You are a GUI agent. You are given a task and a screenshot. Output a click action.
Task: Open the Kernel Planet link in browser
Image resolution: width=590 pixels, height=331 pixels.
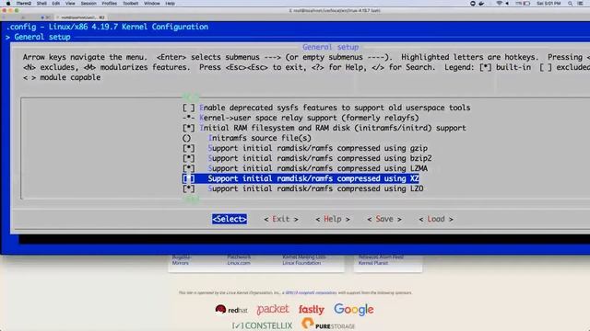[372, 263]
